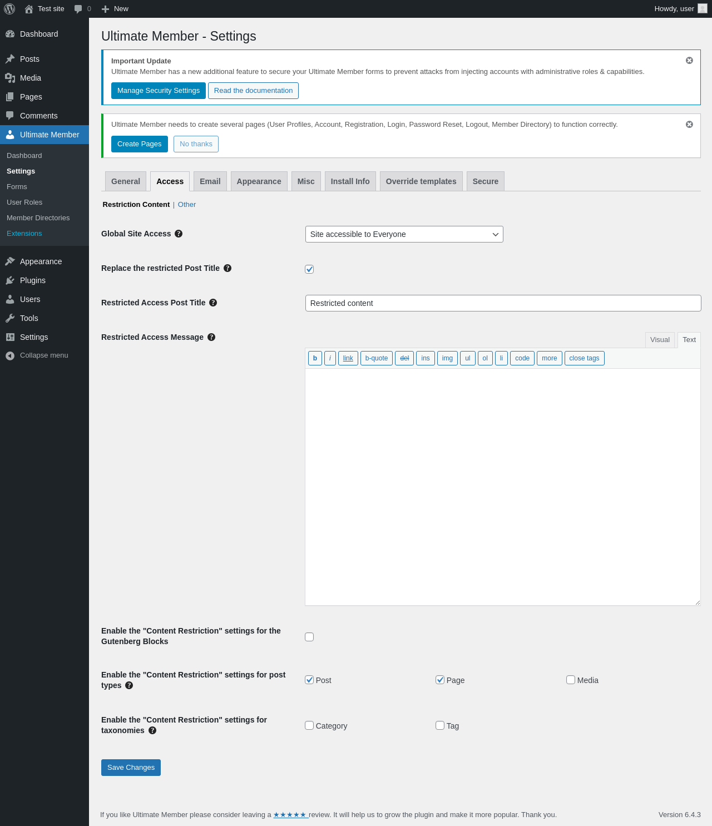Open Forms submenu under Ultimate Member
The image size is (712, 826).
click(x=44, y=187)
